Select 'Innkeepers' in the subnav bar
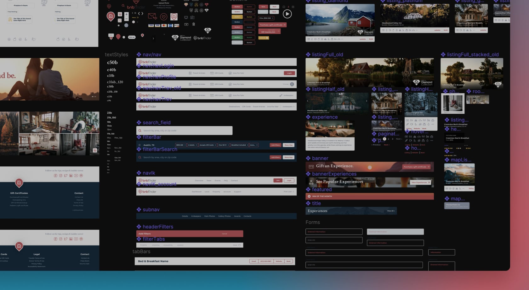Viewport: 529px width, 290px height. tap(196, 216)
